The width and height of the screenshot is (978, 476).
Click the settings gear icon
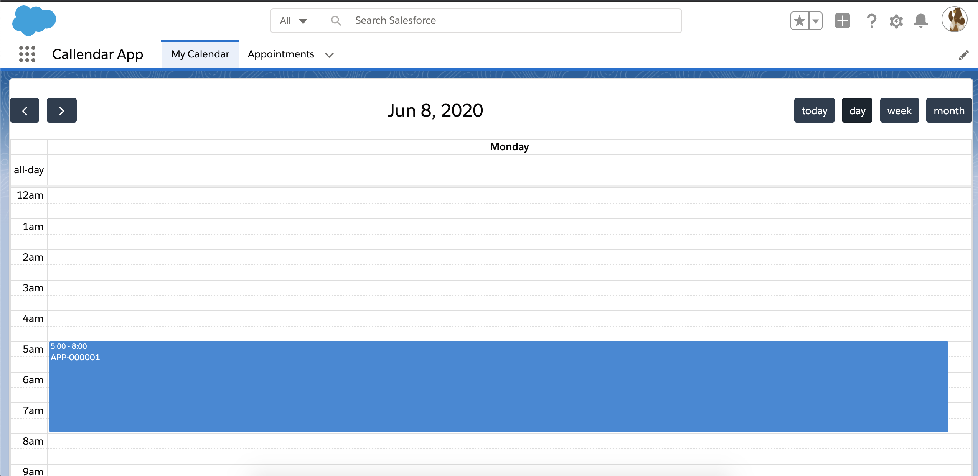[896, 21]
